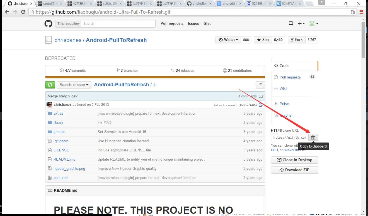Click the repository book icon beside chrisbanes
This screenshot has width=368, height=216.
tap(48, 40)
